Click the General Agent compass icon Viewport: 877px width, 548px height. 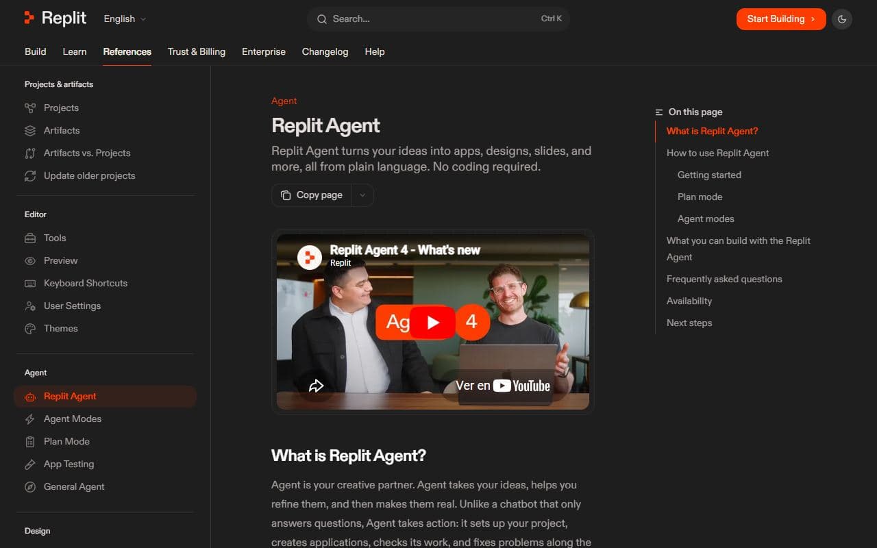[30, 486]
